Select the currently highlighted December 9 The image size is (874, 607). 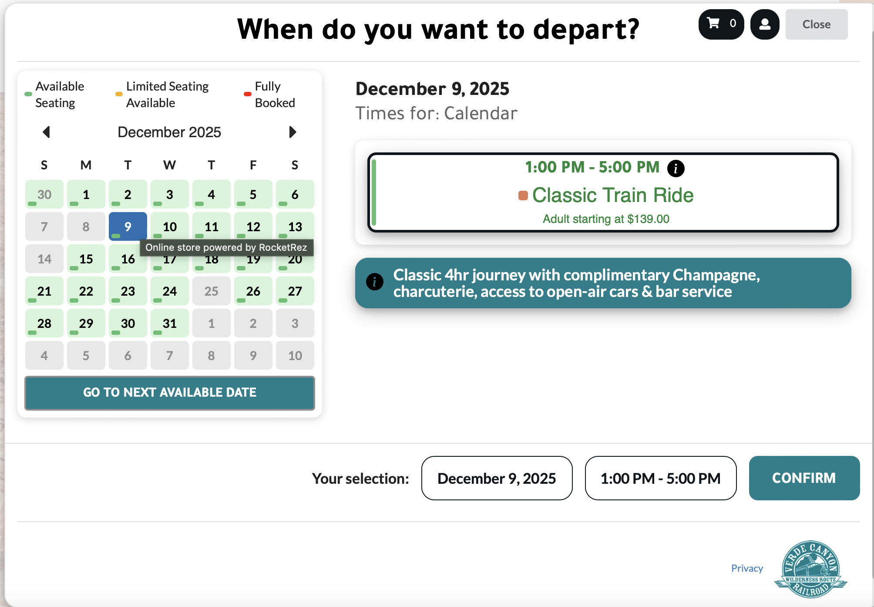(x=128, y=226)
